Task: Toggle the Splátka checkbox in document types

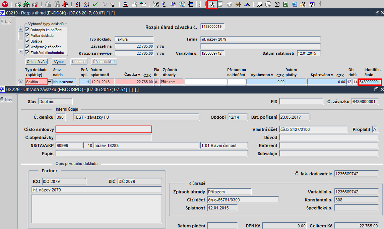Action: tap(27, 41)
